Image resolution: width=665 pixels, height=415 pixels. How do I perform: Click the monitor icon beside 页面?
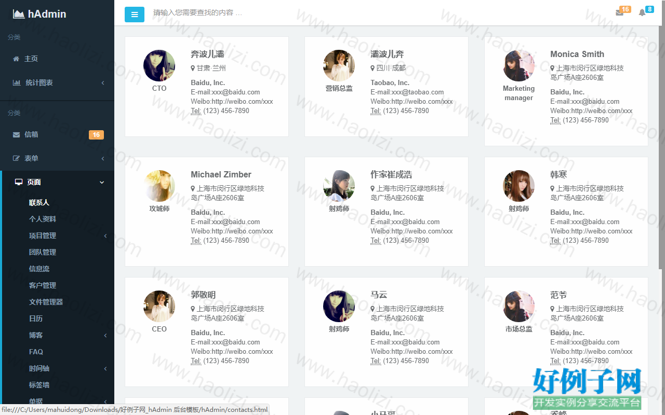point(19,182)
